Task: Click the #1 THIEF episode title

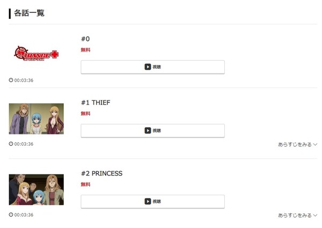Action: [x=96, y=102]
